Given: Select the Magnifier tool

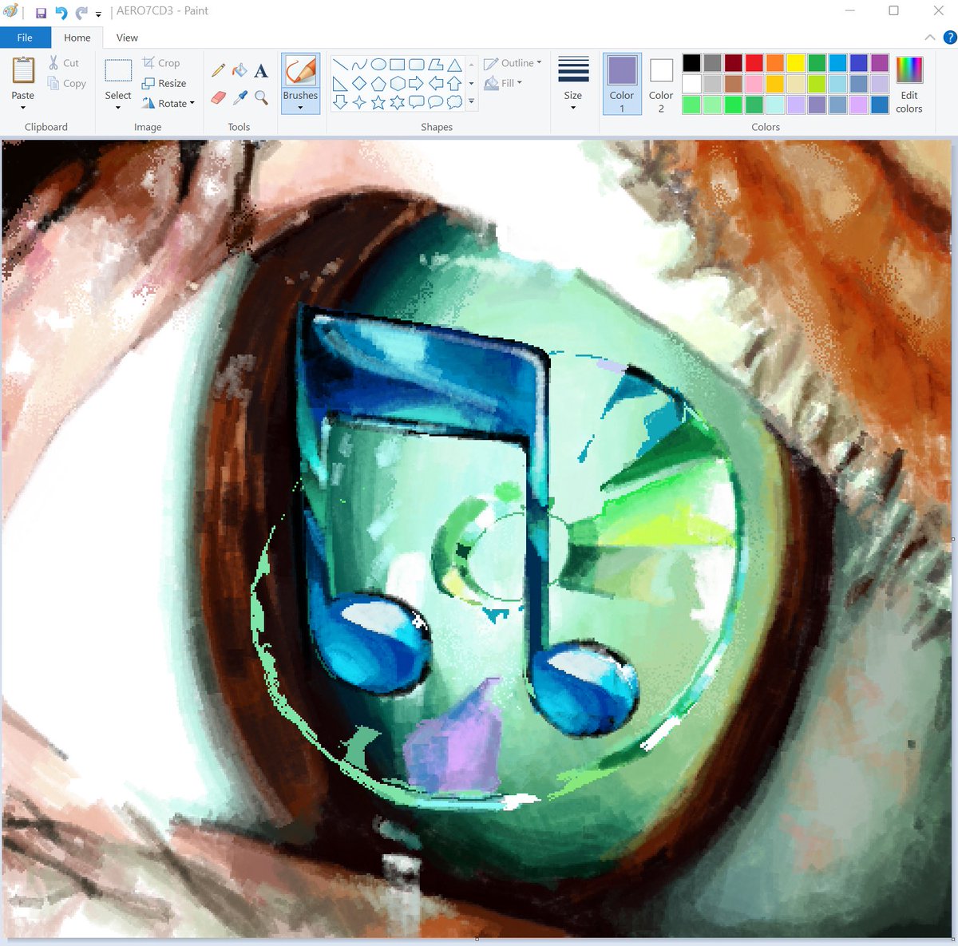Looking at the screenshot, I should point(261,97).
